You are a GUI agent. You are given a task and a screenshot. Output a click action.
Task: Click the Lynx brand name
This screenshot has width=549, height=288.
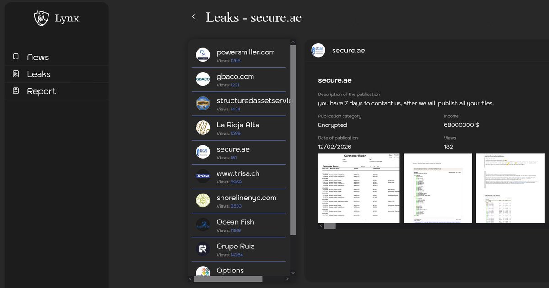(x=67, y=18)
